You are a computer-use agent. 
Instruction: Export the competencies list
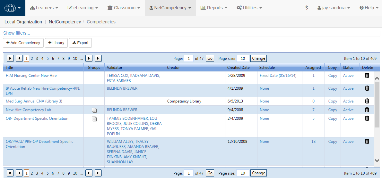(x=80, y=43)
